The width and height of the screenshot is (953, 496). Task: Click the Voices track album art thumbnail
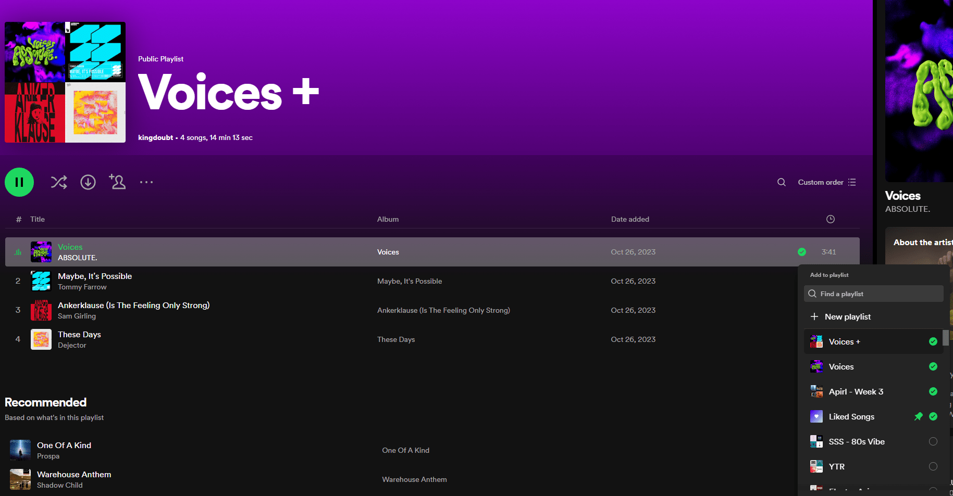pyautogui.click(x=41, y=252)
